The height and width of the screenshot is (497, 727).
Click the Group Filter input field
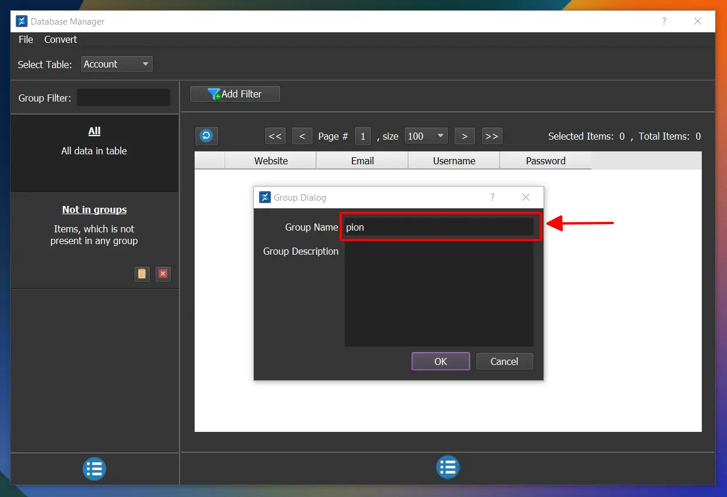124,98
